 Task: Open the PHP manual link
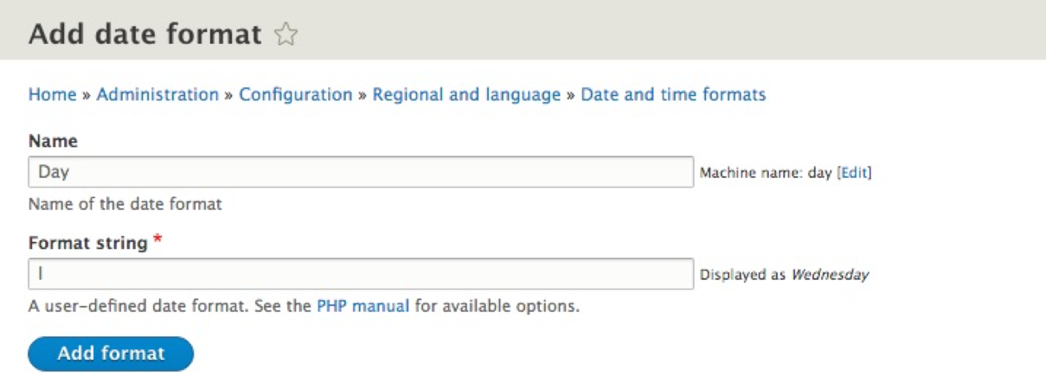pyautogui.click(x=363, y=306)
